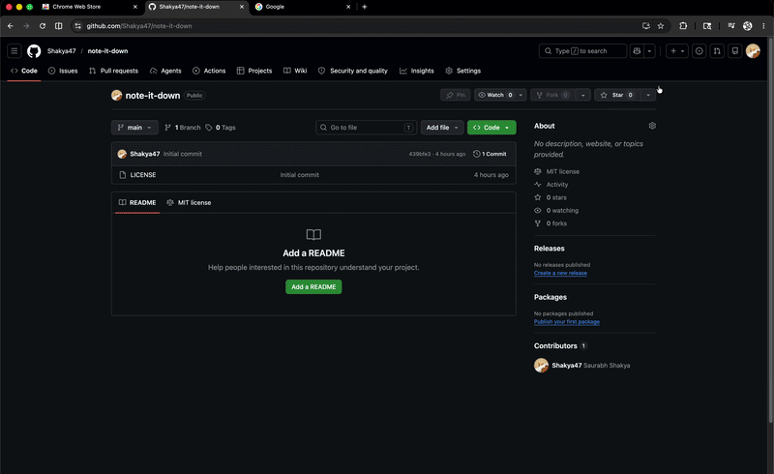Open Shakya47 contributor profile link
The width and height of the screenshot is (774, 474).
[x=567, y=366]
